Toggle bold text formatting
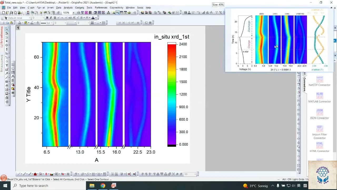The height and width of the screenshot is (190, 337). point(47,18)
